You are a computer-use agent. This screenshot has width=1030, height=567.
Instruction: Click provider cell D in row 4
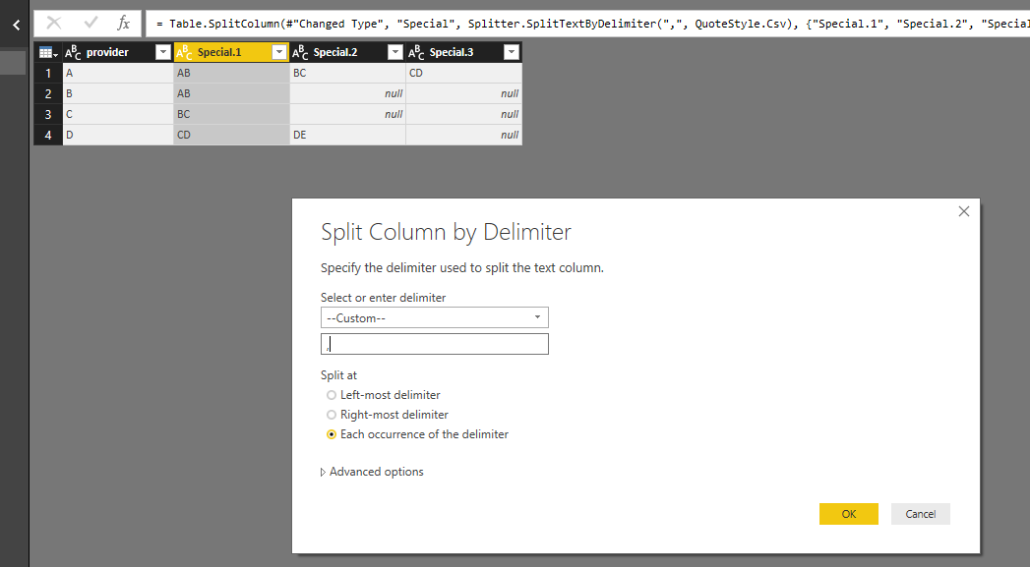pyautogui.click(x=118, y=135)
